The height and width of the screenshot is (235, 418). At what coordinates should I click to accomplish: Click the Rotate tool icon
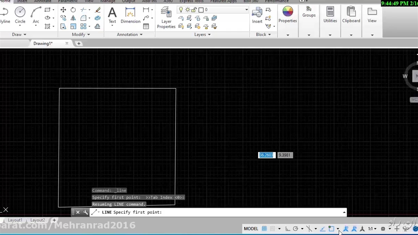tap(73, 10)
